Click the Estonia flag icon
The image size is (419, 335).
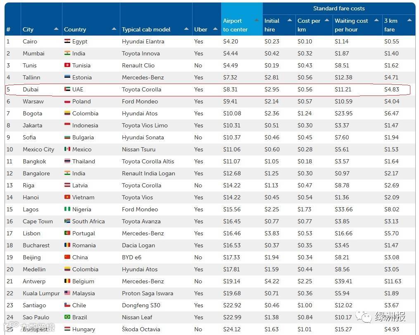tap(67, 77)
